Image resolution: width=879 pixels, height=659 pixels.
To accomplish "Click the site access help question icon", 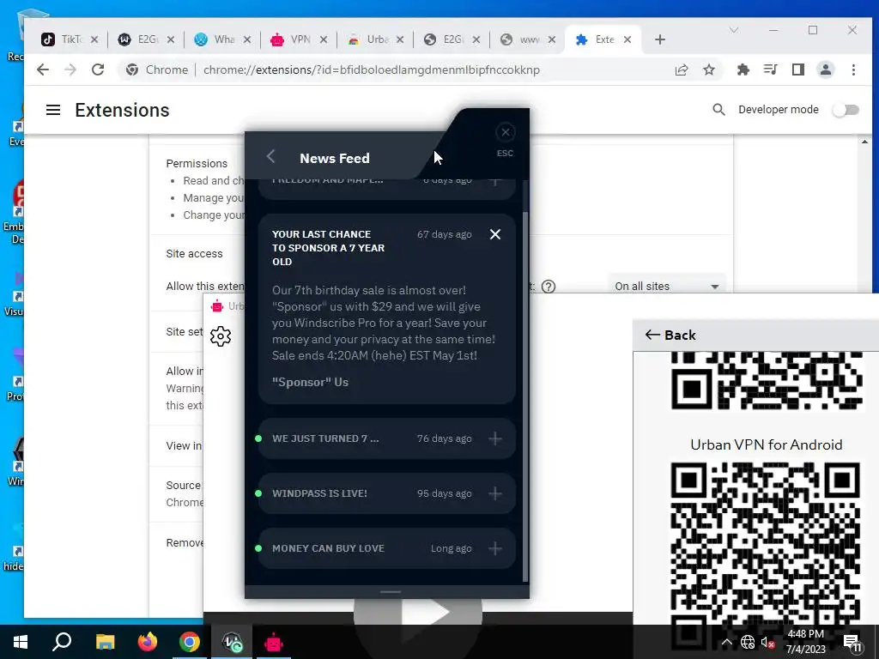I will (x=549, y=287).
